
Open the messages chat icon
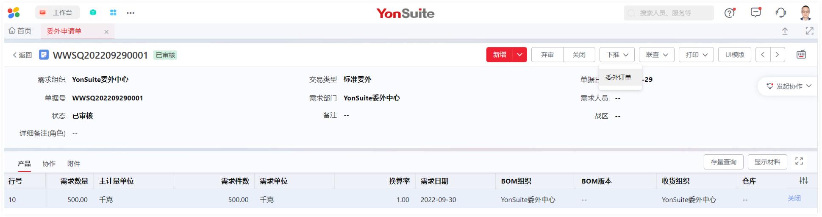756,12
